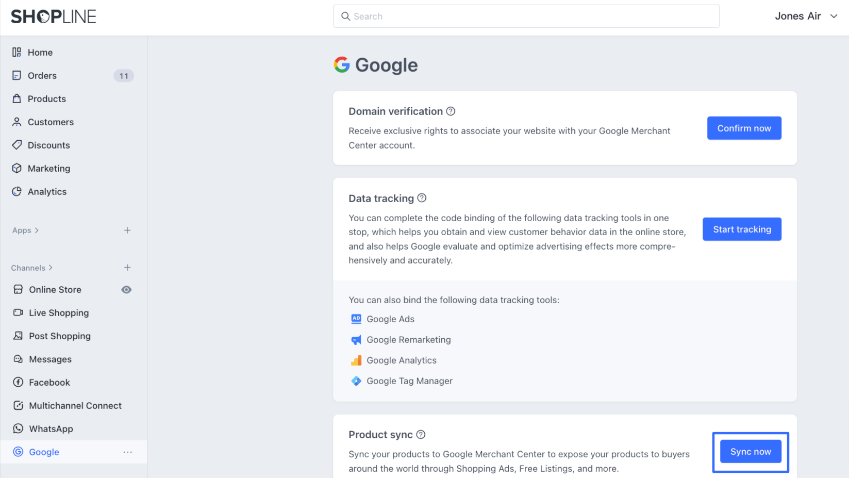
Task: Click the Google Remarketing megaphone icon
Action: click(356, 340)
